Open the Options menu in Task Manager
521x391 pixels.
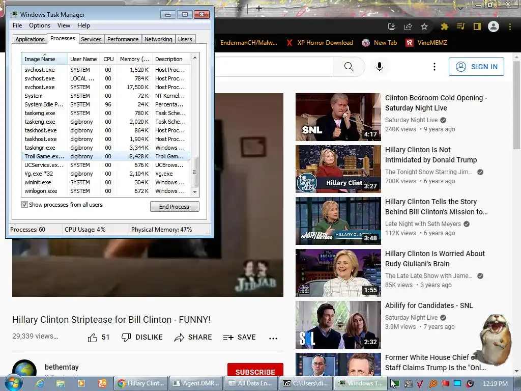click(40, 25)
